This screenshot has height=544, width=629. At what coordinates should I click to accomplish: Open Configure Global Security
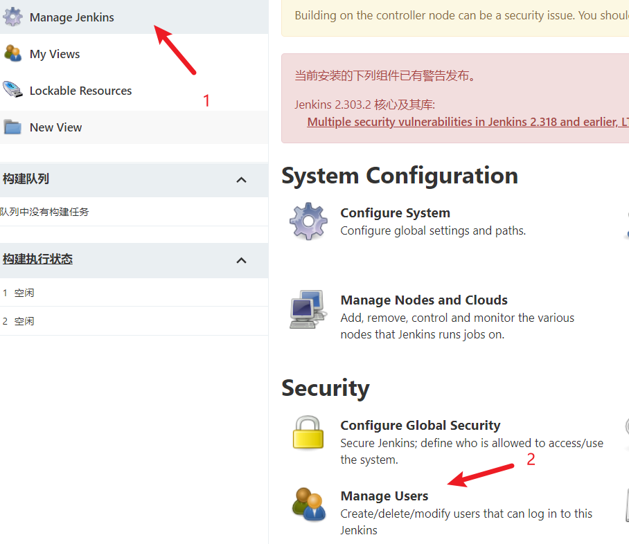[x=420, y=426]
